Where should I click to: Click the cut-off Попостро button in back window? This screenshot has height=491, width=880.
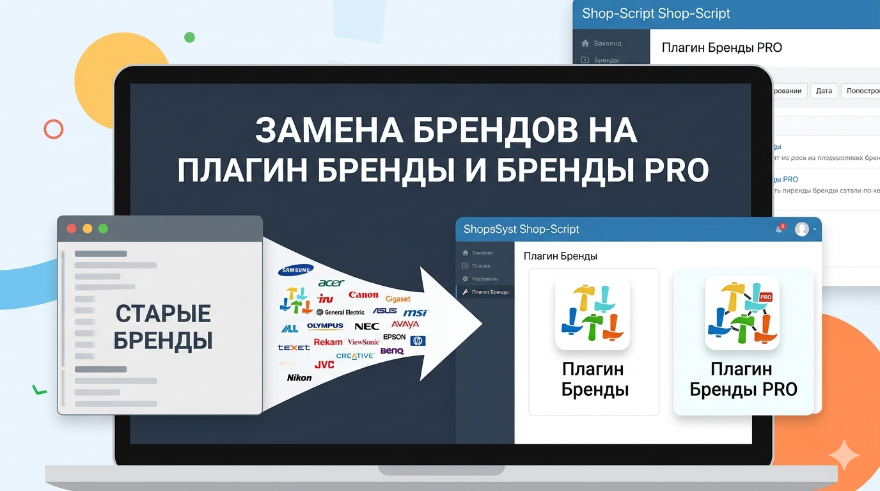(861, 91)
